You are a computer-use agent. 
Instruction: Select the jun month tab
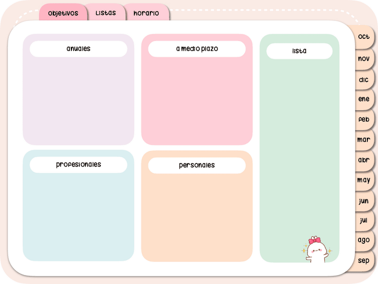coord(364,201)
